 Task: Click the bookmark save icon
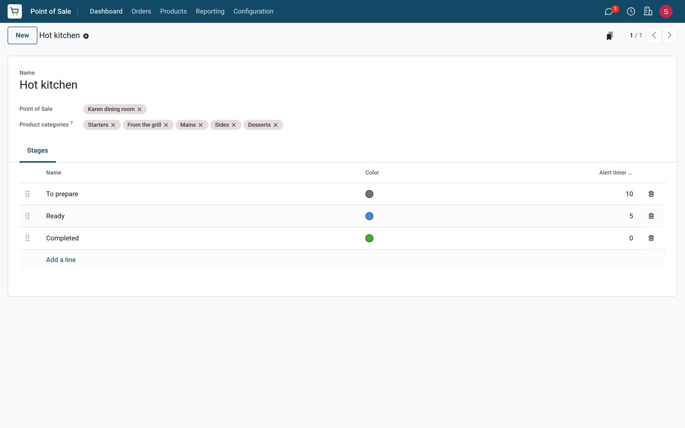[610, 36]
